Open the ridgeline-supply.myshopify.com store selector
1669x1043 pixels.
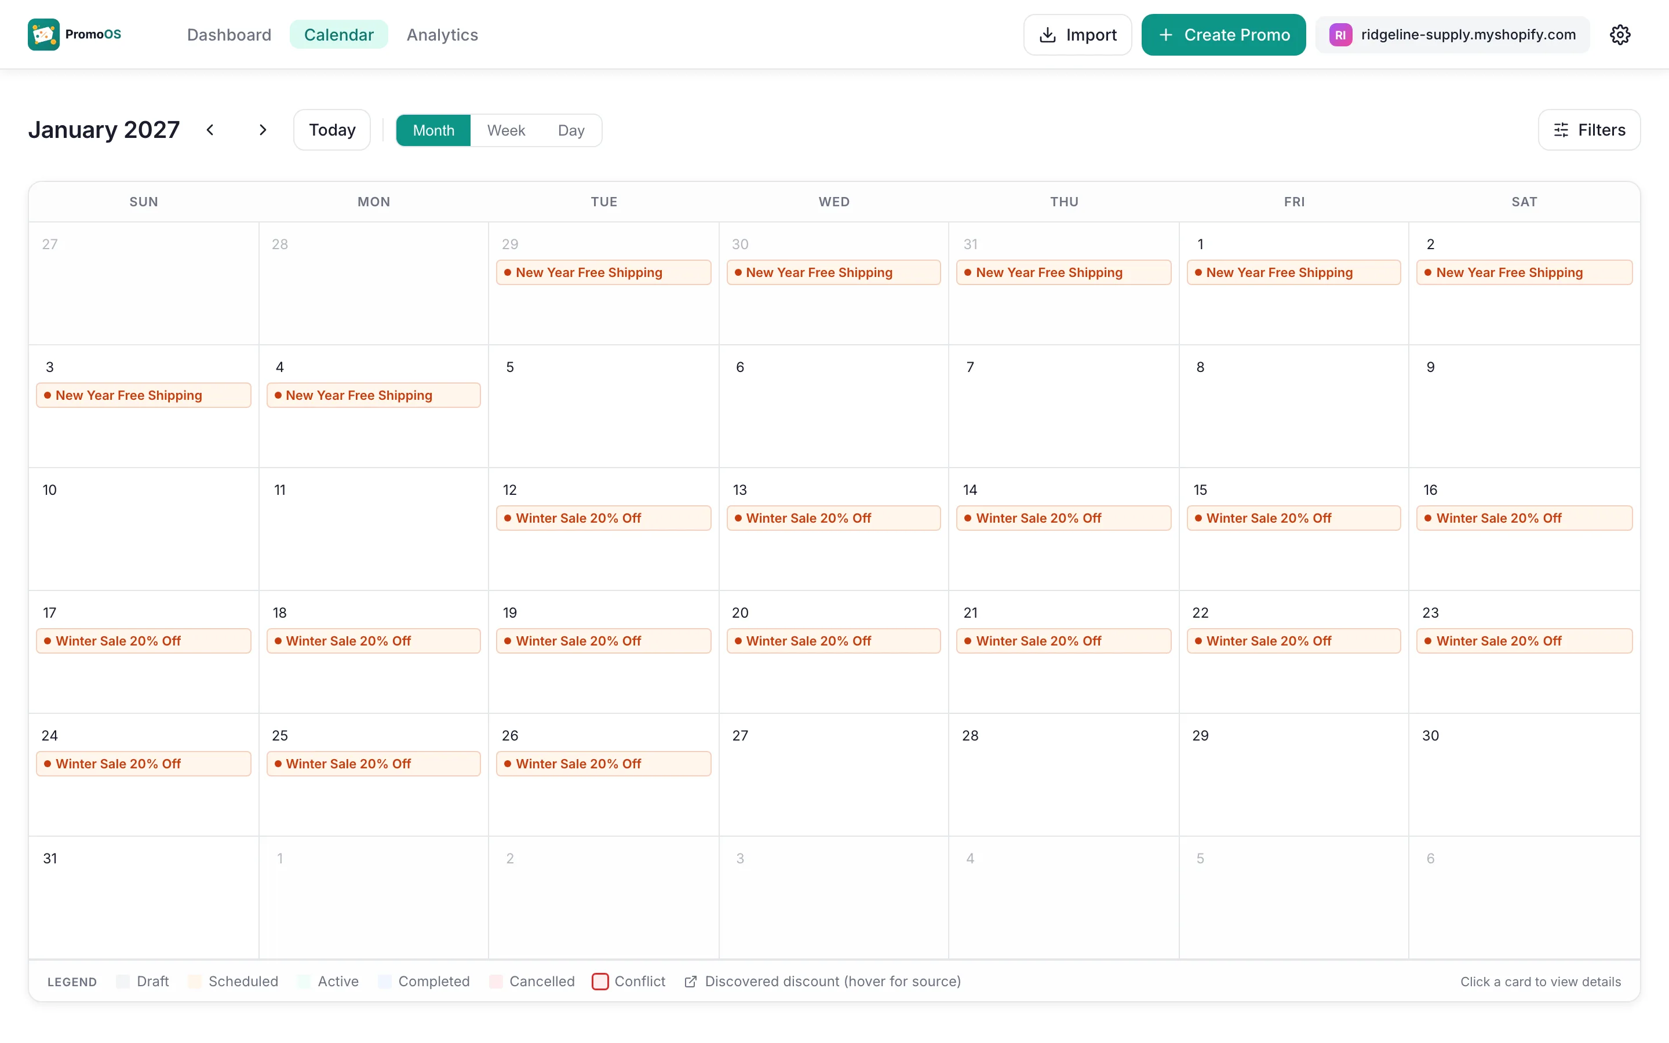tap(1452, 35)
